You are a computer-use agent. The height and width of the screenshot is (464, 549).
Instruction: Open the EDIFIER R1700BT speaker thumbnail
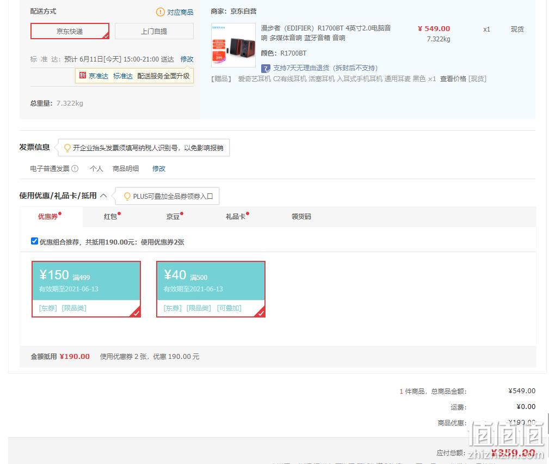[x=233, y=45]
